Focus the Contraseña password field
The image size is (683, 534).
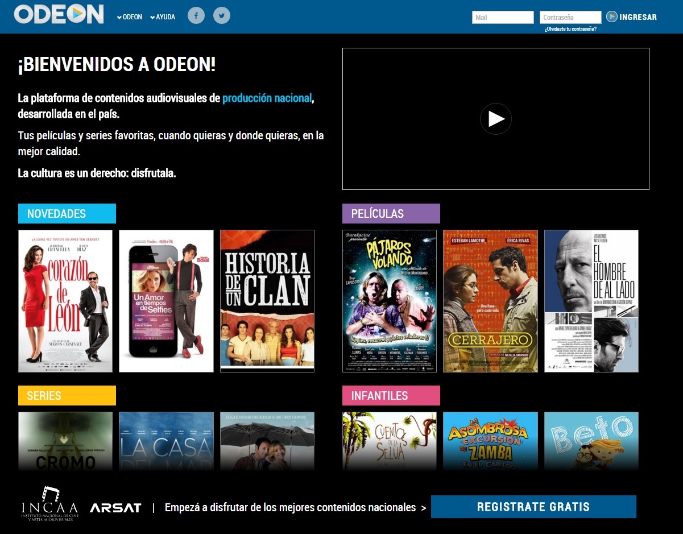coord(570,18)
